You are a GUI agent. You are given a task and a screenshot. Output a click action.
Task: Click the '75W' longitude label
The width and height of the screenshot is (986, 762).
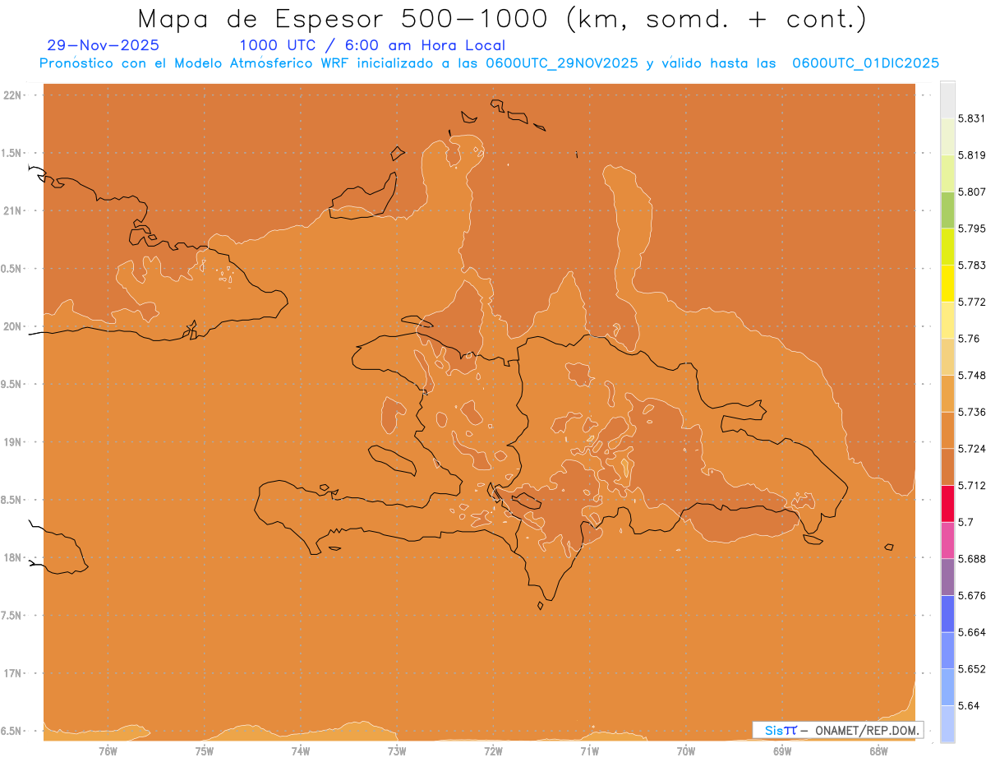click(204, 751)
